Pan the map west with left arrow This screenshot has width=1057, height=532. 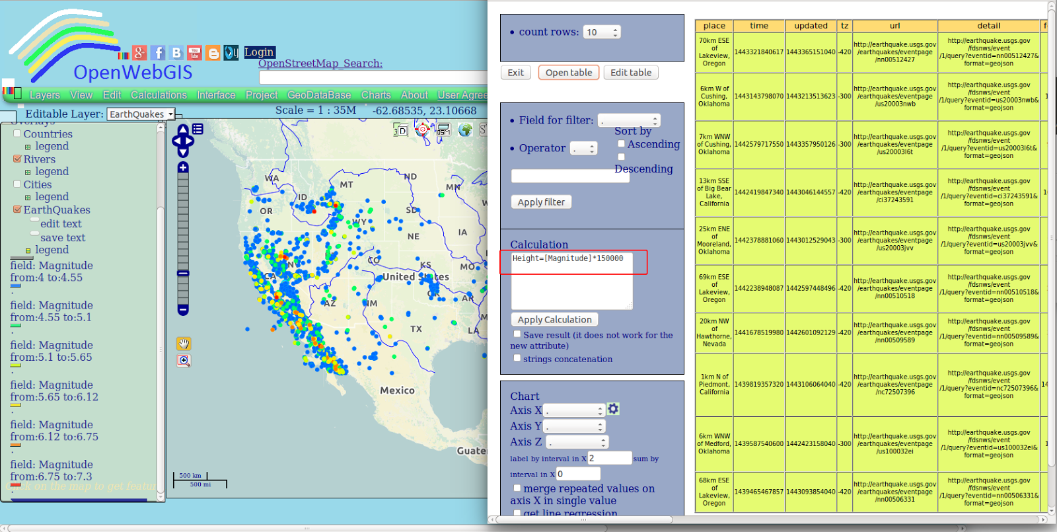(x=176, y=141)
